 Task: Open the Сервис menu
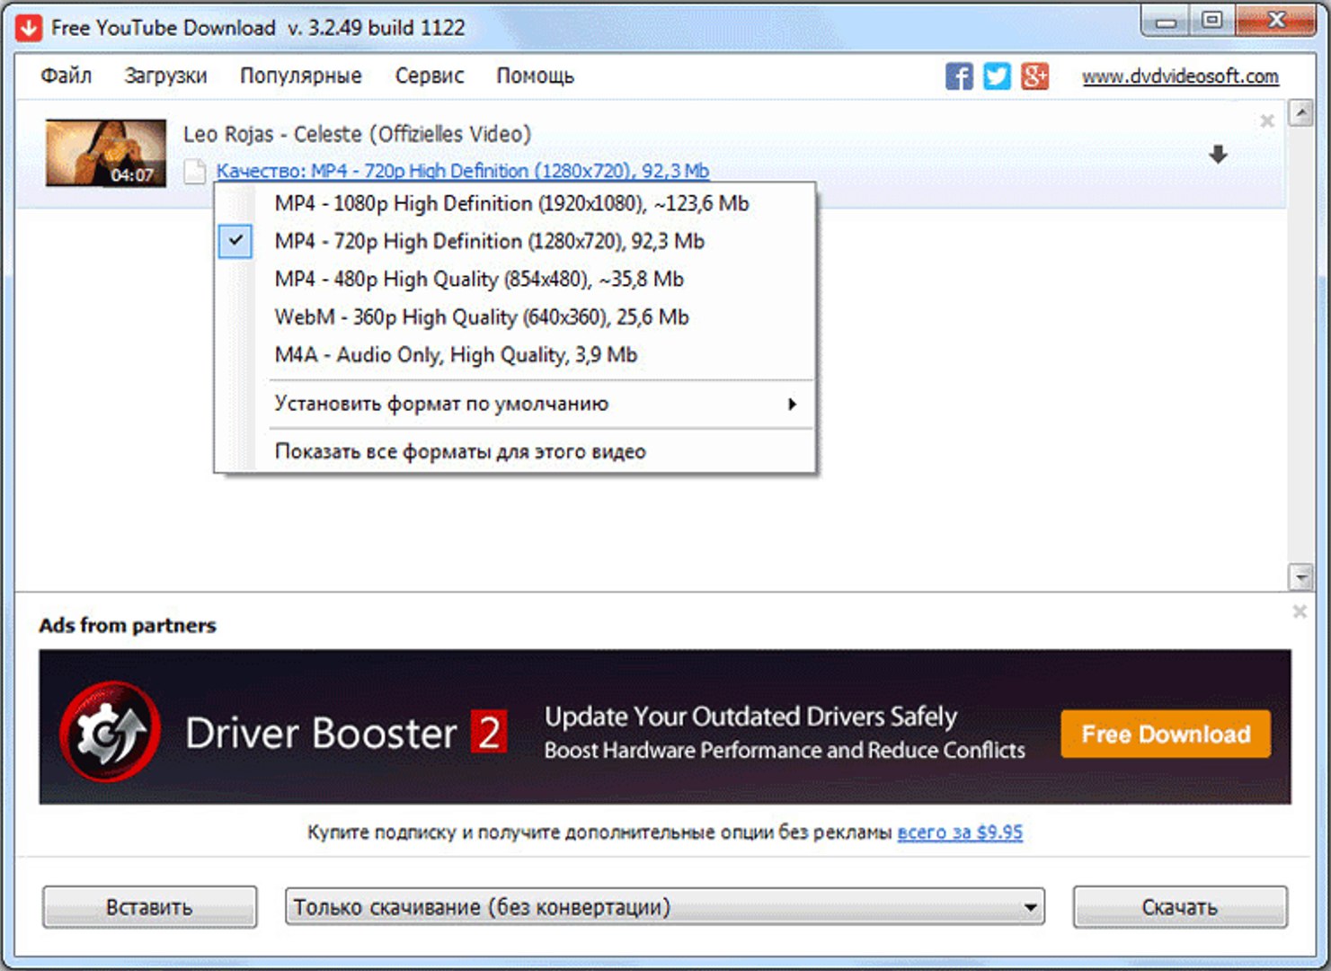click(x=430, y=76)
